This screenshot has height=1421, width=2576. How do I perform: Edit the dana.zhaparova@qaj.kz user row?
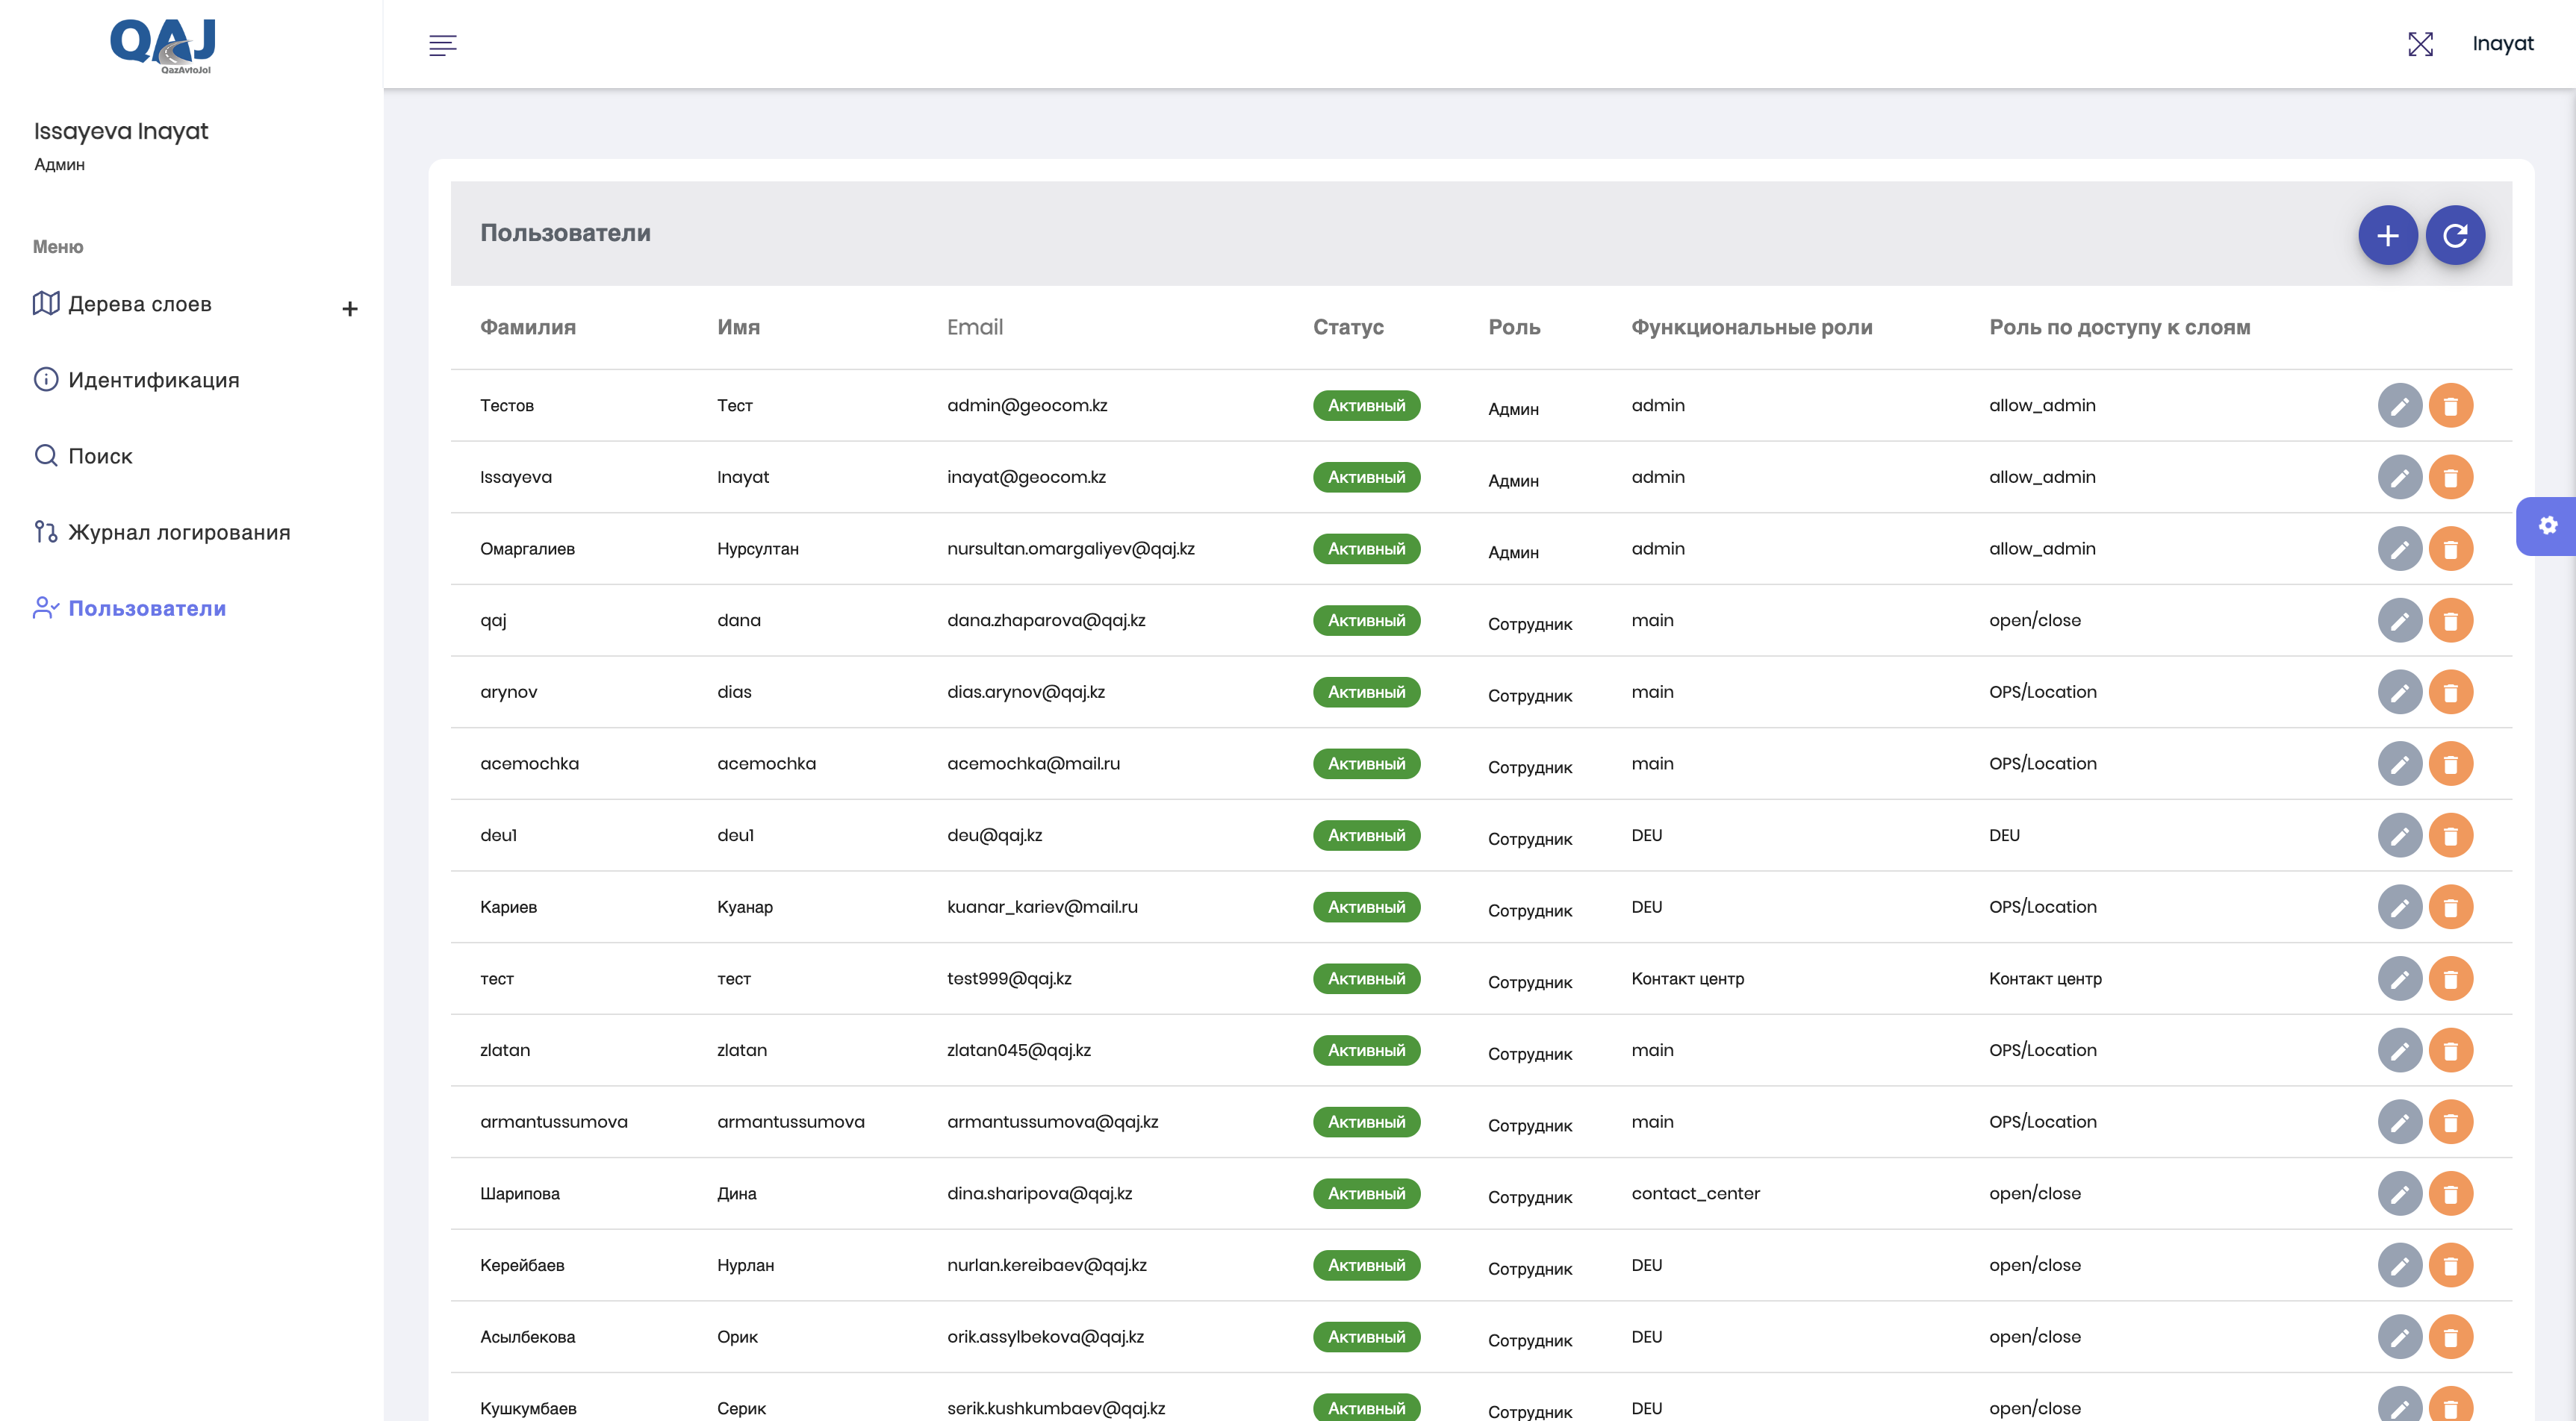[x=2399, y=620]
